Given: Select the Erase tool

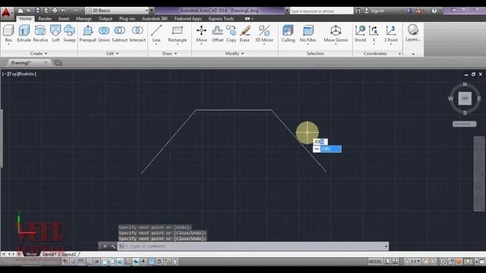Looking at the screenshot, I should pyautogui.click(x=245, y=33).
